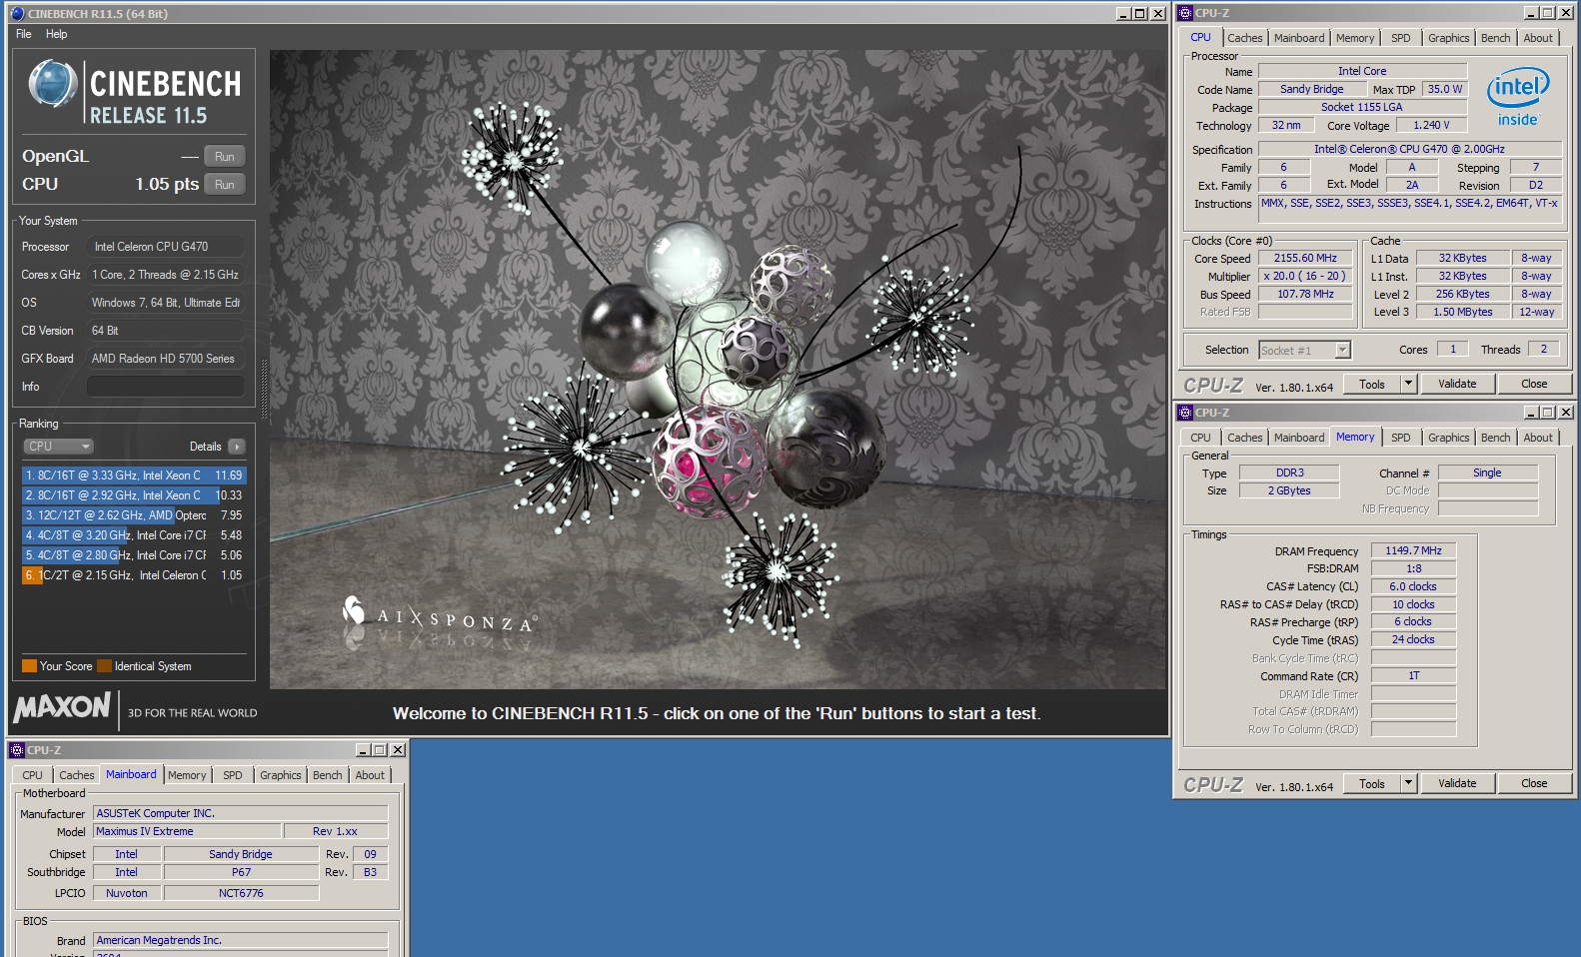Switch to About tab in top CPU-Z window
1581x957 pixels.
[1539, 38]
